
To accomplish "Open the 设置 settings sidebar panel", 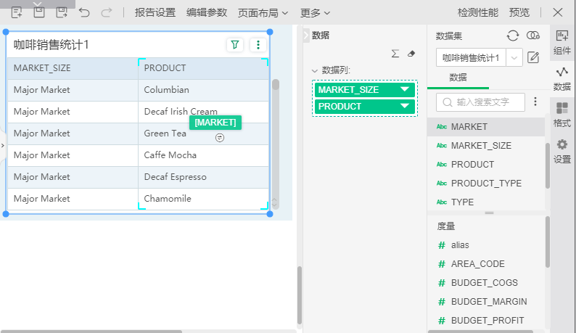I will (562, 151).
